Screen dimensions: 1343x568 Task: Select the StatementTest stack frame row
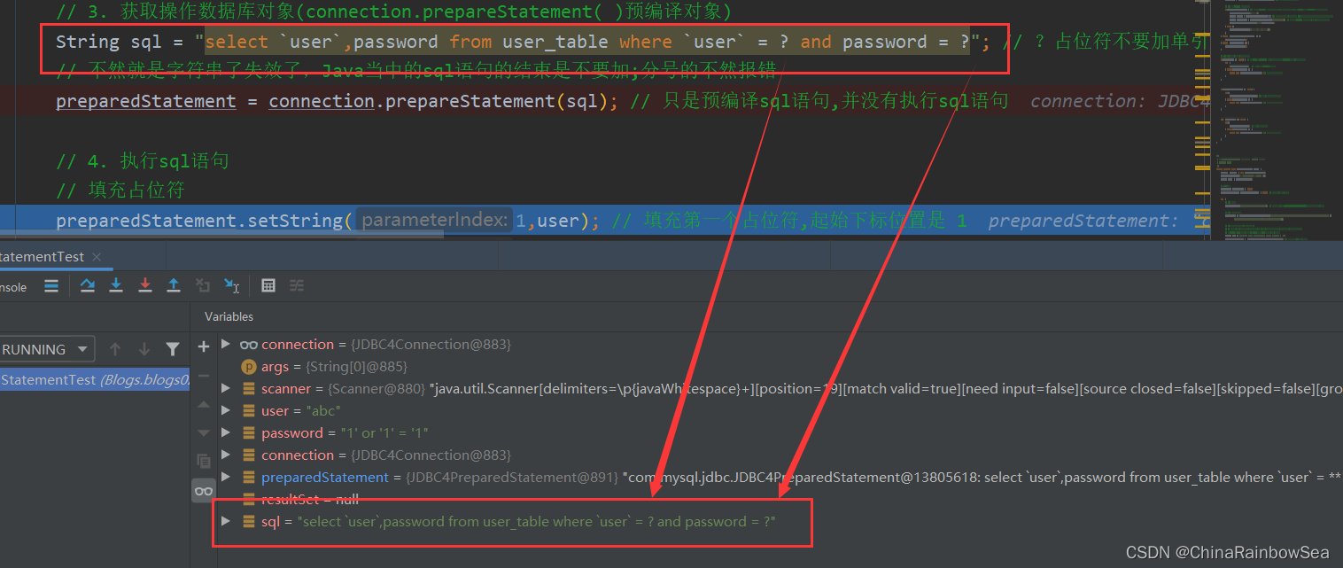(95, 379)
